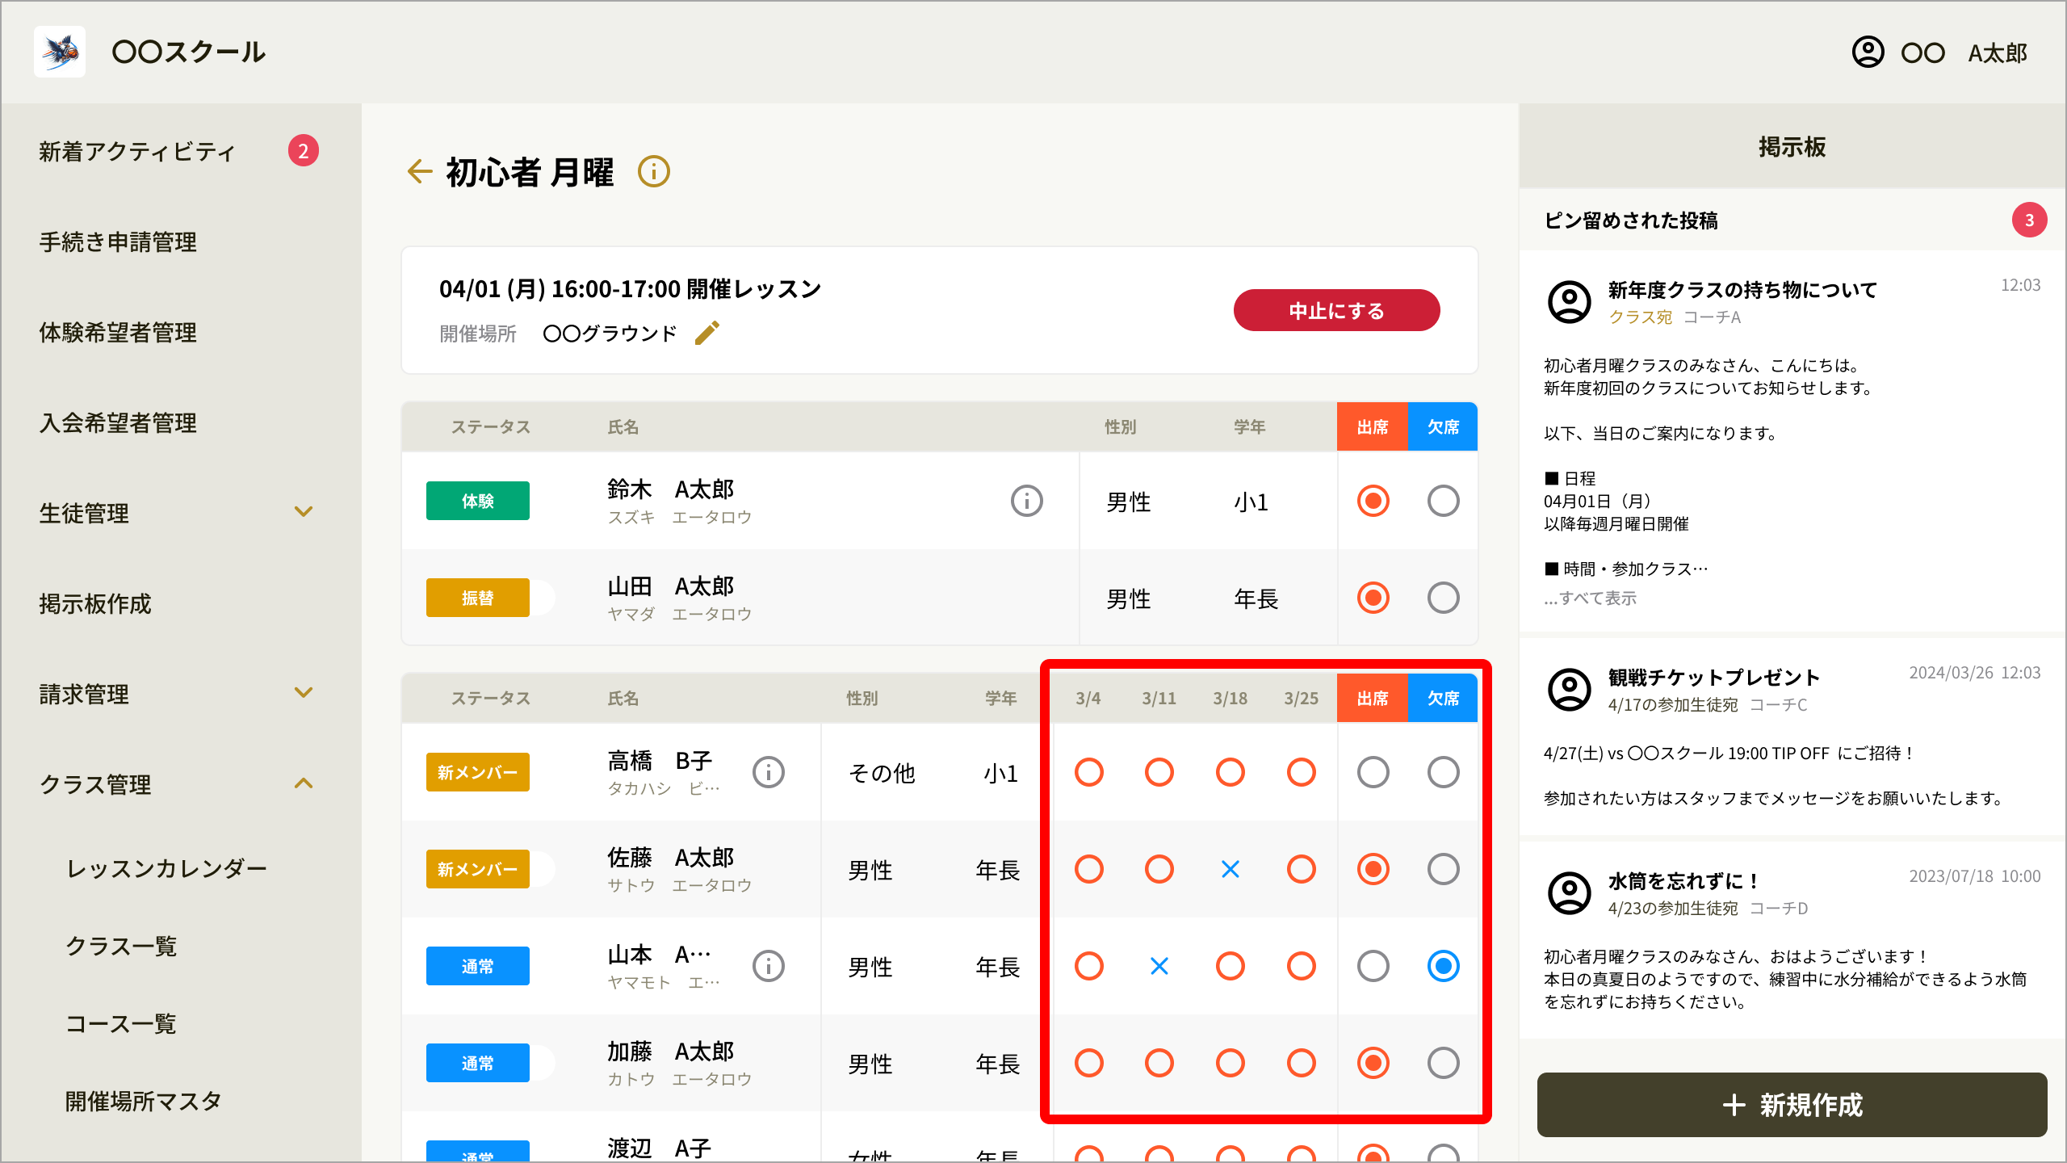Edit venue with the pencil icon

click(707, 333)
